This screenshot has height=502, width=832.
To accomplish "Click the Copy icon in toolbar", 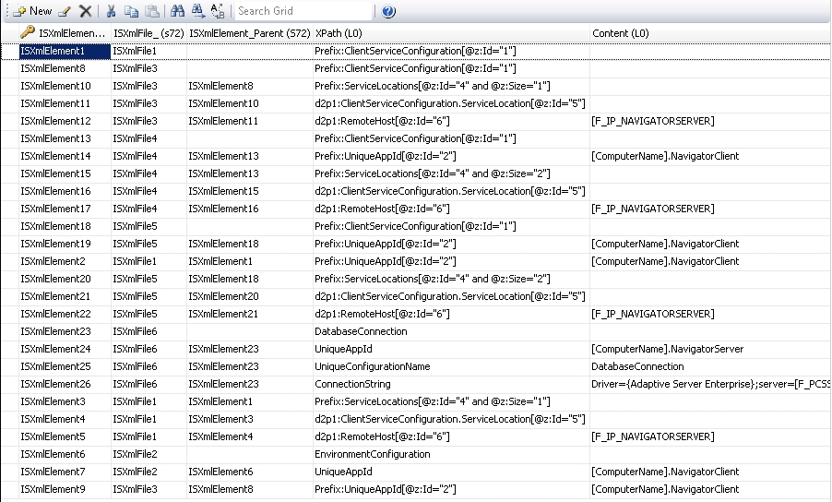I will tap(131, 11).
